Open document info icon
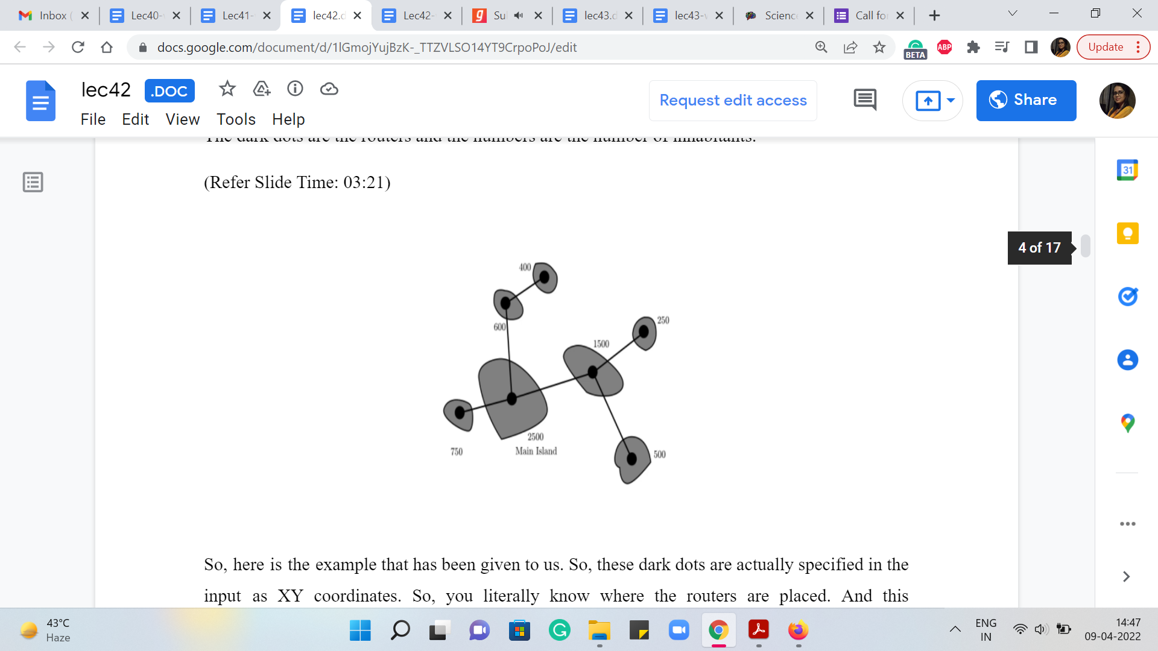Image resolution: width=1158 pixels, height=651 pixels. pos(295,89)
